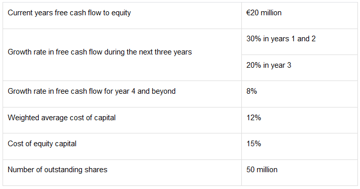Click 'Growth rate in free cash flow for year 4 and beyond'
The width and height of the screenshot is (360, 189).
click(92, 91)
